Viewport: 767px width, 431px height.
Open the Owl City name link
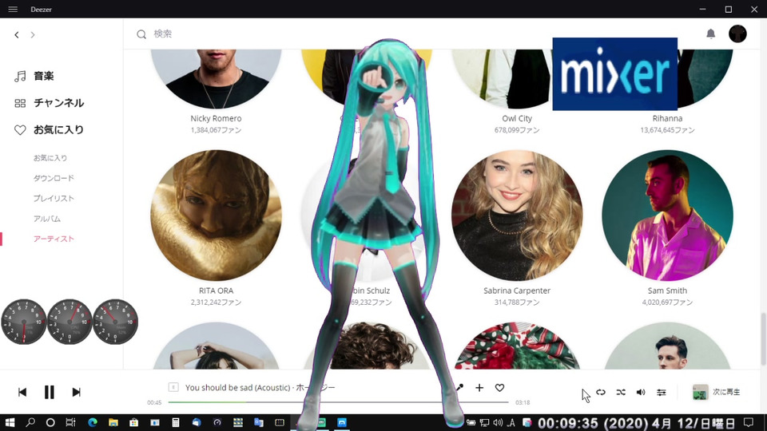pos(517,118)
